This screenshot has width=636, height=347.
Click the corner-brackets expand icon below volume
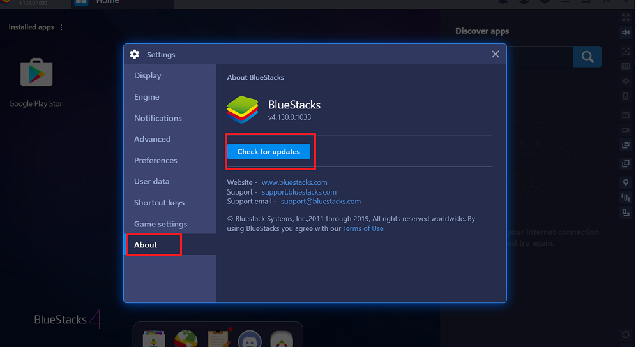[625, 52]
